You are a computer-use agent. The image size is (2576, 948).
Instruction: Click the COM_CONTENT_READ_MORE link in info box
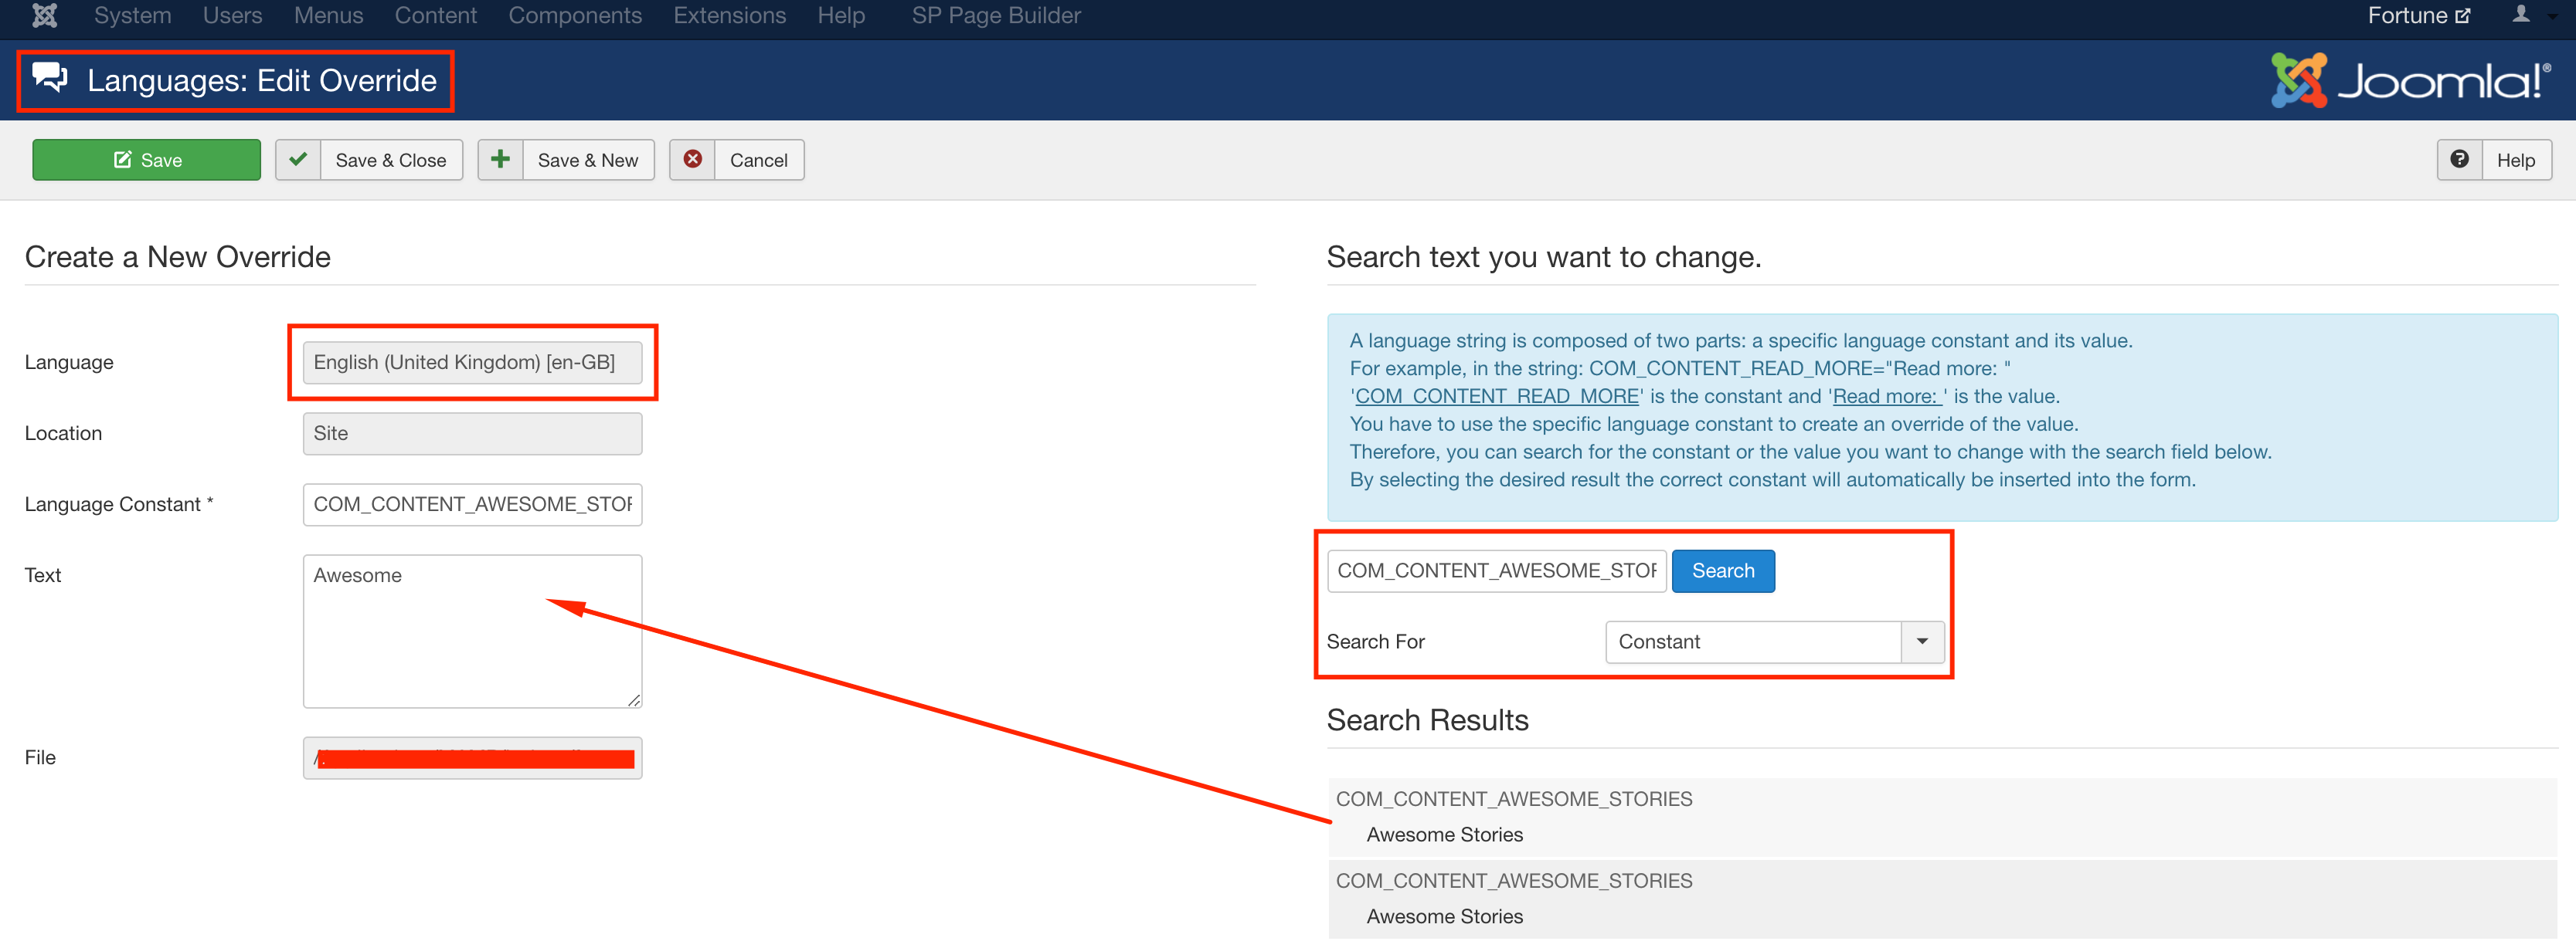(x=1496, y=397)
